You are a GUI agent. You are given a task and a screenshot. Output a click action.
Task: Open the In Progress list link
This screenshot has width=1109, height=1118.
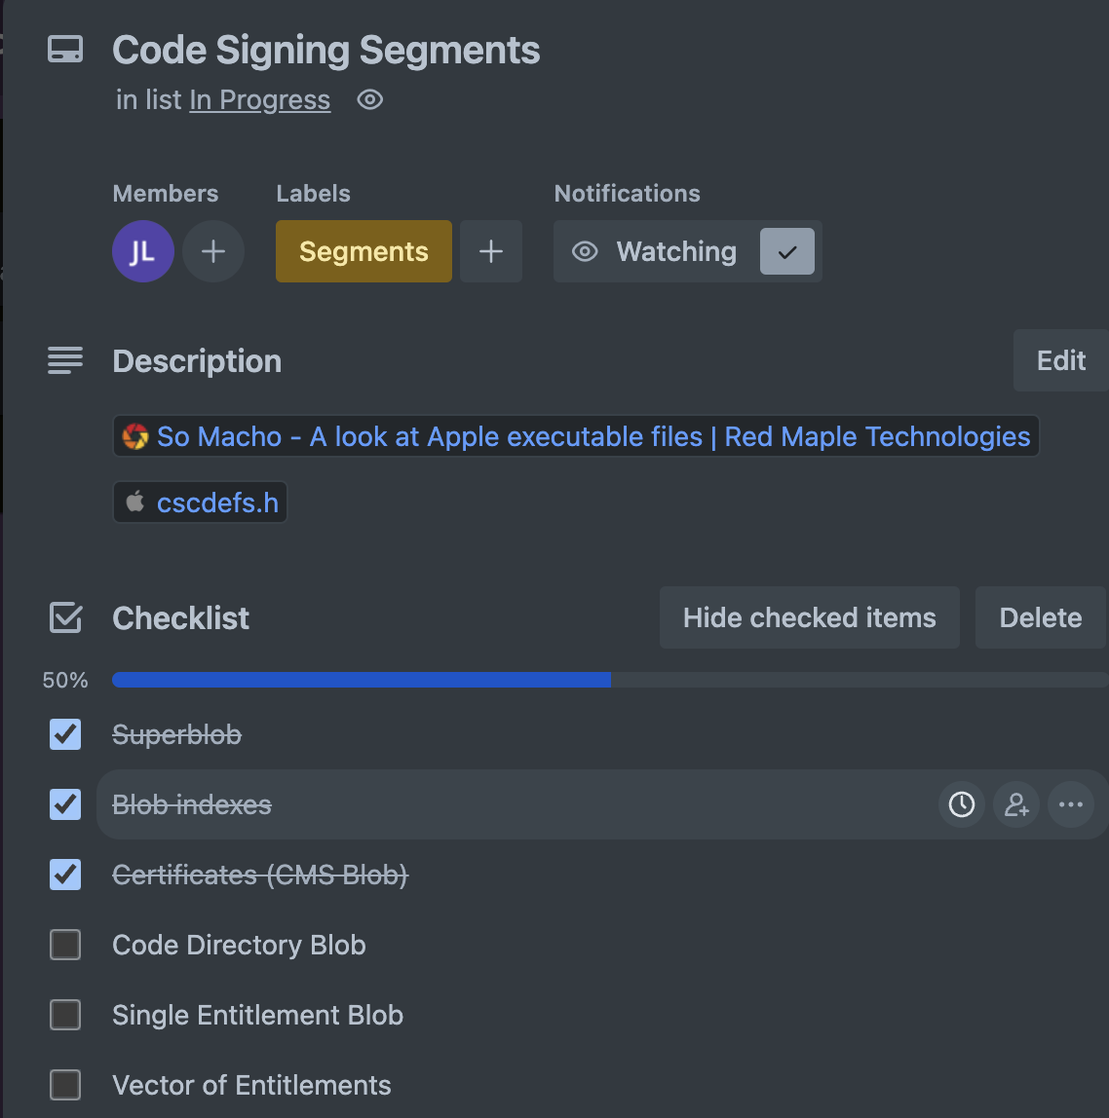coord(259,99)
